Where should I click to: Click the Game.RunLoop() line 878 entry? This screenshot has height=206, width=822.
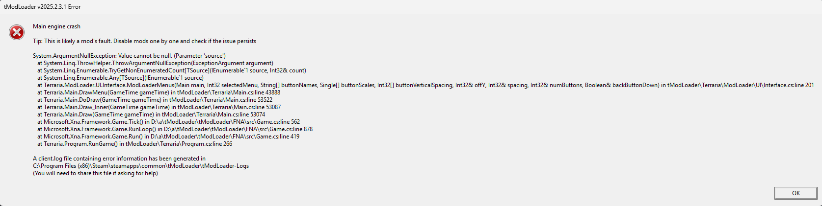(x=175, y=129)
